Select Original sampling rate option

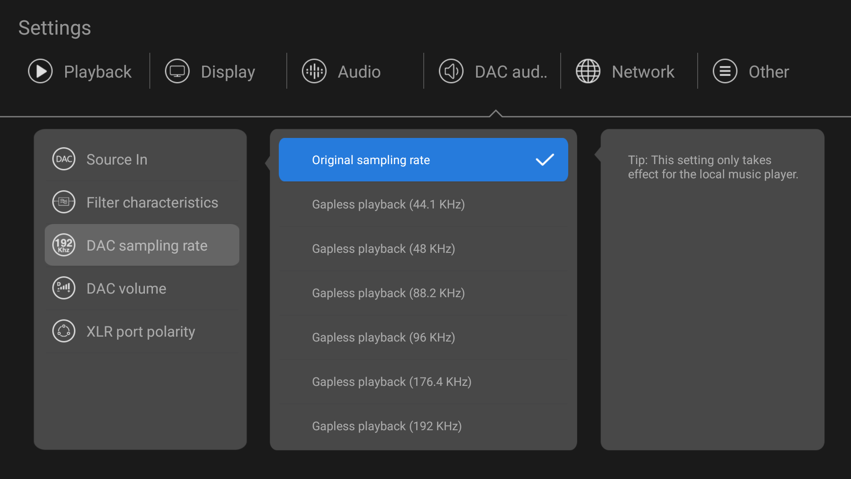pyautogui.click(x=423, y=160)
